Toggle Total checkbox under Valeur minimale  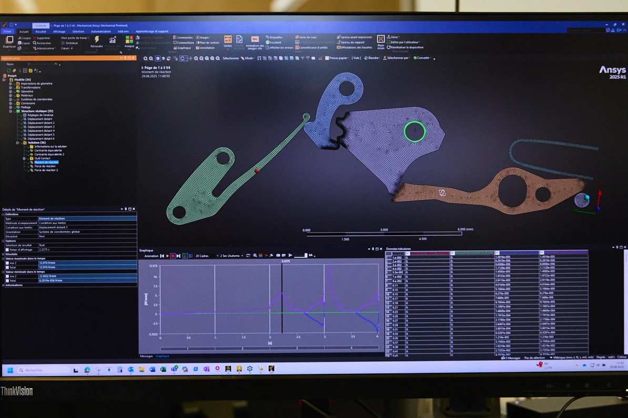[7, 280]
